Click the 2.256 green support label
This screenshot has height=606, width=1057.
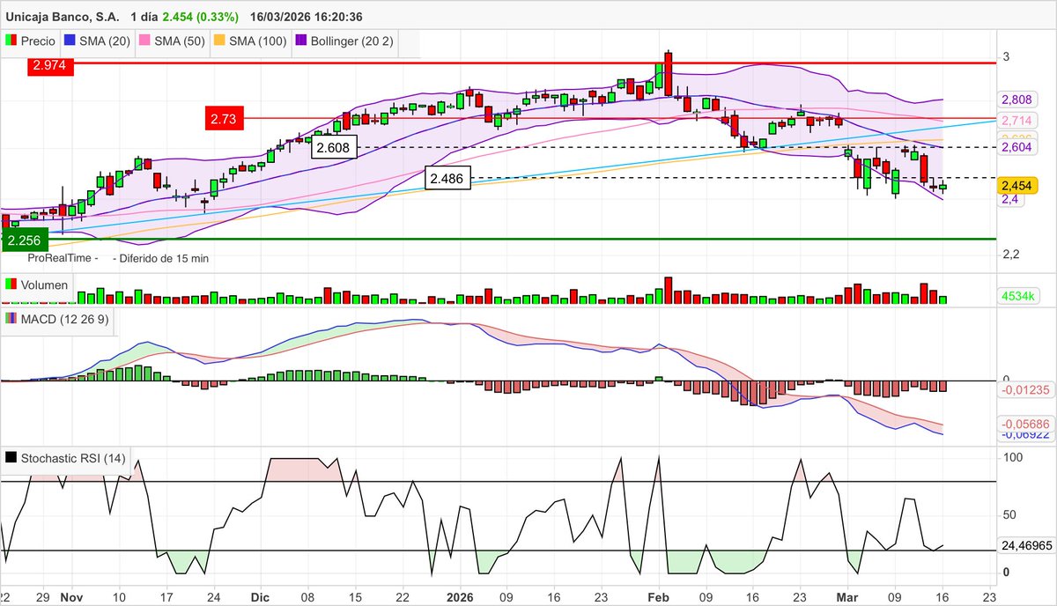click(26, 240)
